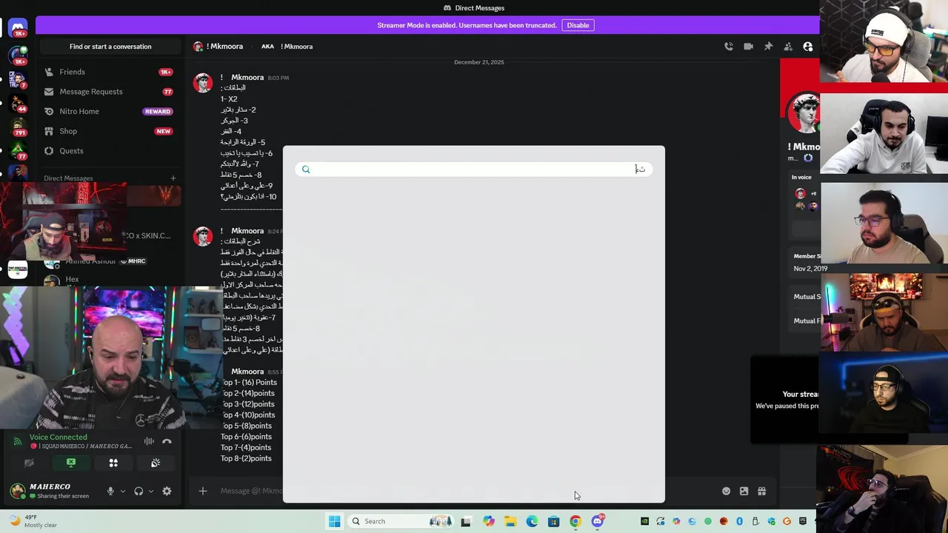Viewport: 948px width, 533px height.
Task: Disable Streamer Mode from the banner
Action: 578,25
